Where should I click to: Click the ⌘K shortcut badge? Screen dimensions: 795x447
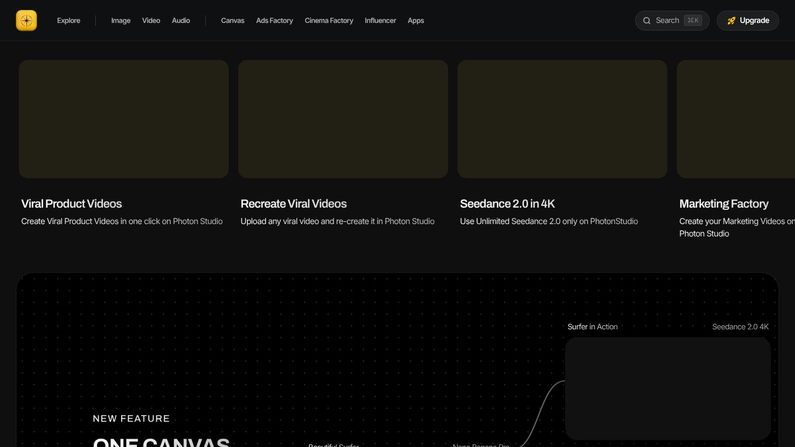tap(693, 21)
